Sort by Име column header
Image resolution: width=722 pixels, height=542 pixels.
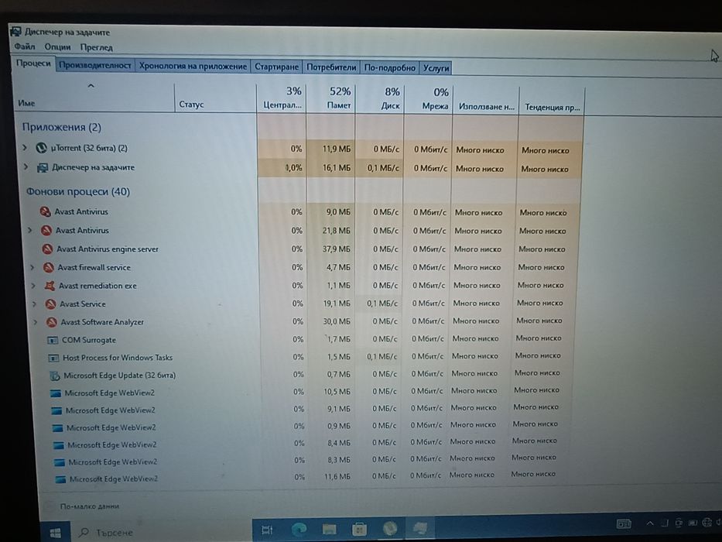(94, 96)
